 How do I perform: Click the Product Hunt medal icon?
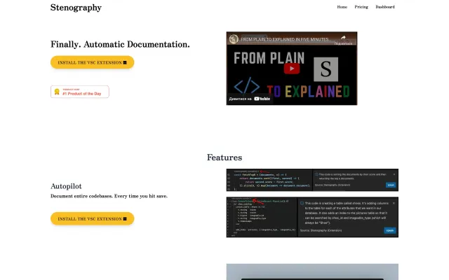click(x=57, y=92)
